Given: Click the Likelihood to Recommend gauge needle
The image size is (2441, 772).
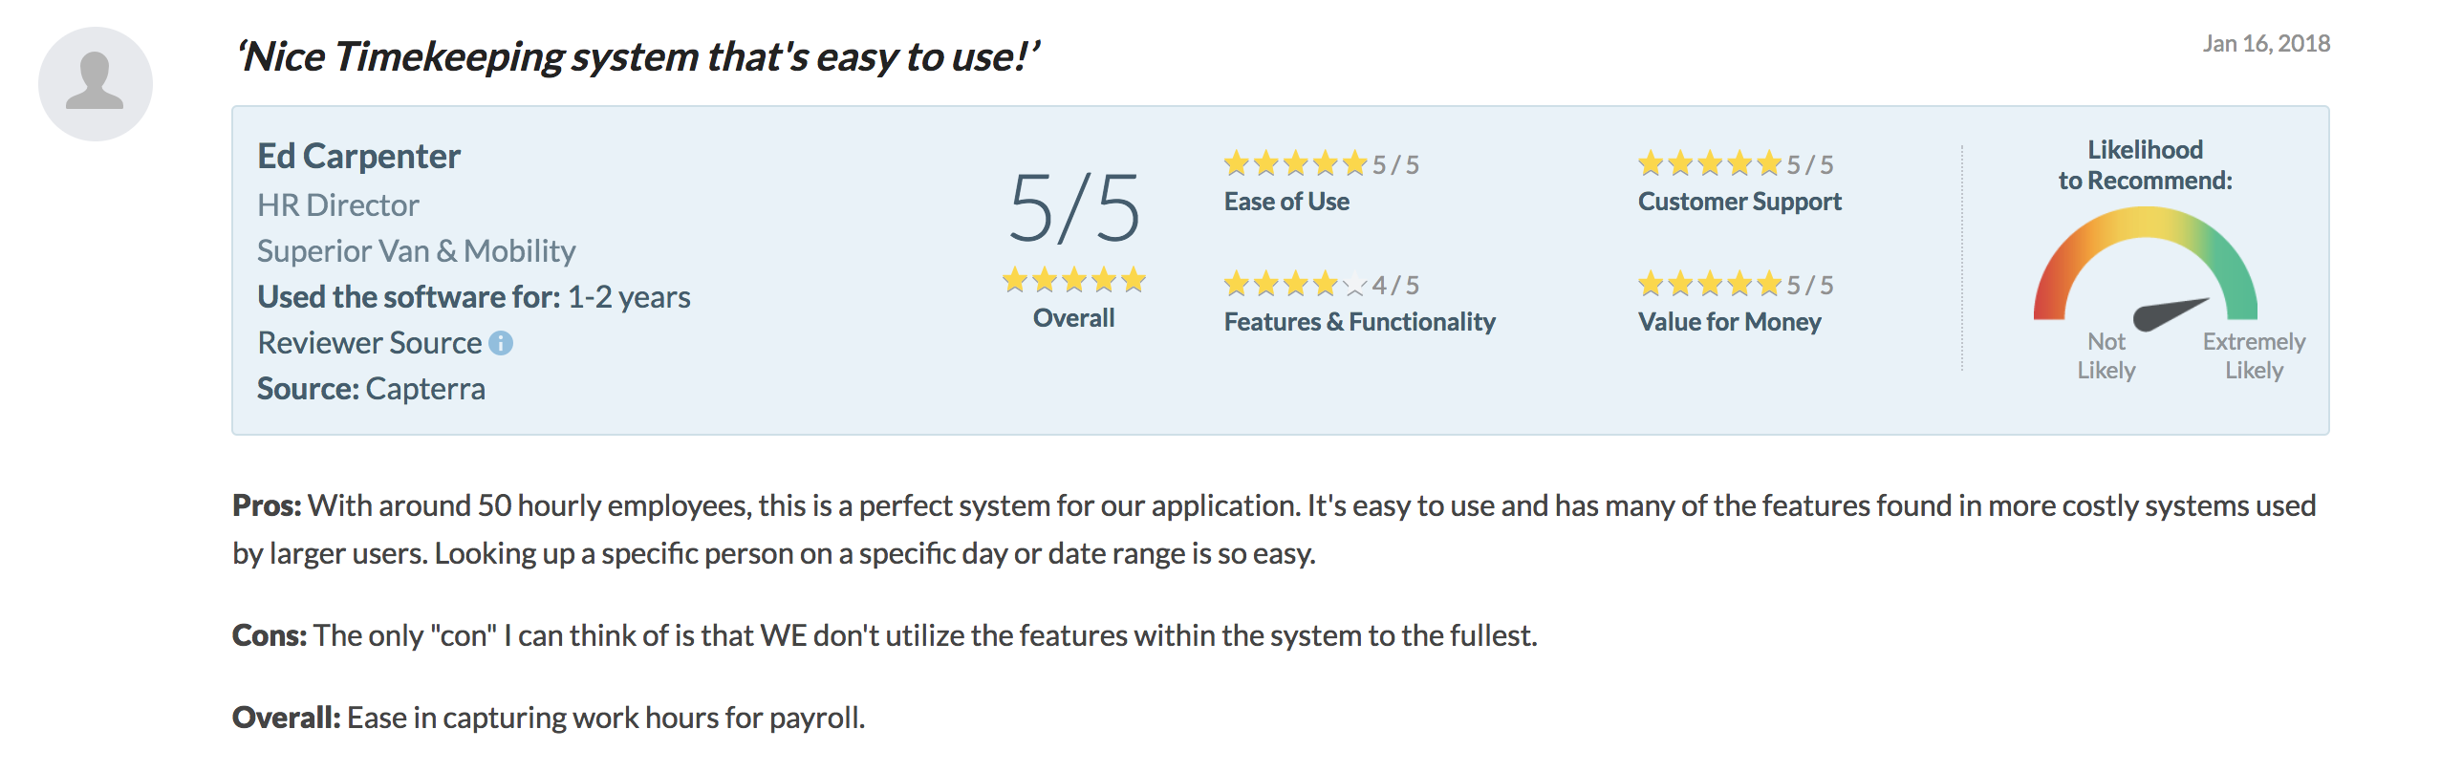Looking at the screenshot, I should click(2171, 314).
